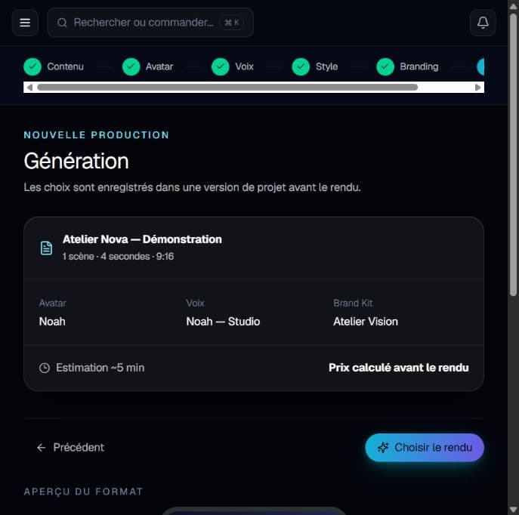Click the project document icon
The image size is (519, 515).
[x=46, y=248]
